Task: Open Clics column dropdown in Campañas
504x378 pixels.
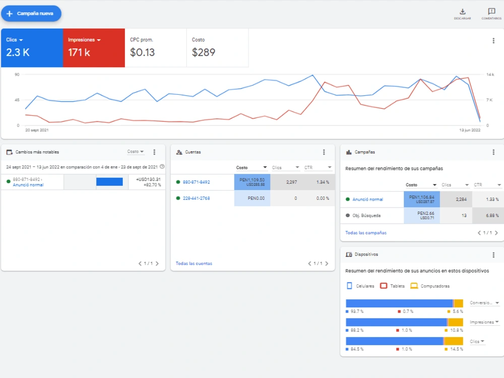Action: coord(455,185)
